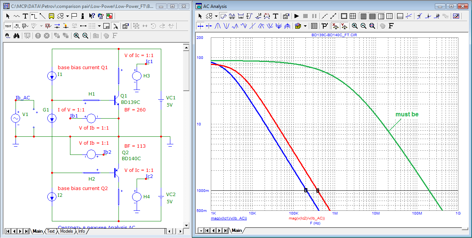Screen dimensions: 472x238
Task: Go to first page tab in schematic window
Action: (x=8, y=231)
